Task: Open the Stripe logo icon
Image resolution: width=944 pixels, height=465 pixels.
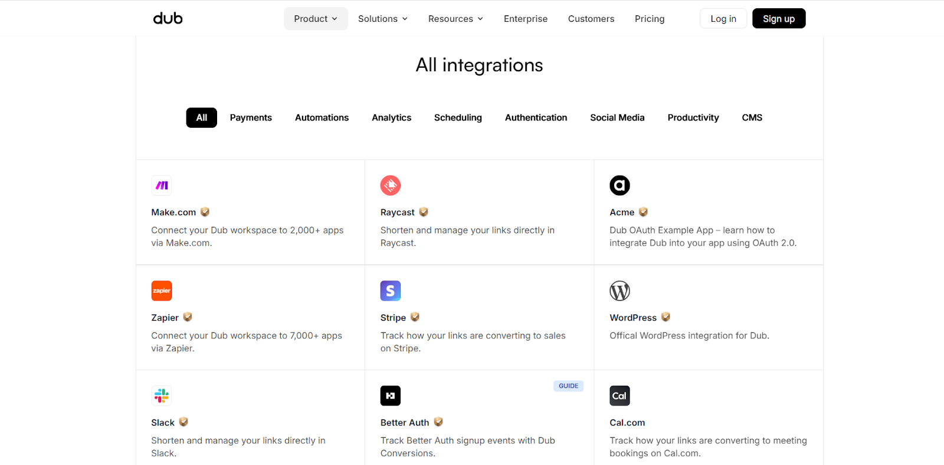Action: 391,291
